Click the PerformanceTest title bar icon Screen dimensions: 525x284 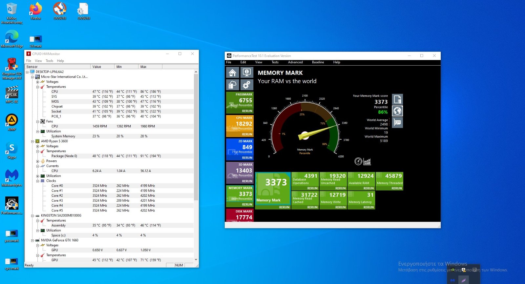(229, 56)
